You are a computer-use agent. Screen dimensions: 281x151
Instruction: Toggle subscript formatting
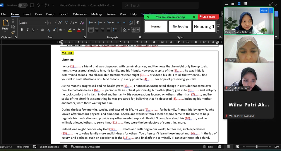tap(49, 30)
